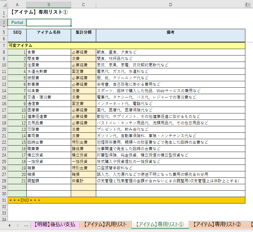The width and height of the screenshot is (253, 232).
Task: Select the note 電気代、ガス代、水道料など
Action: (171, 71)
